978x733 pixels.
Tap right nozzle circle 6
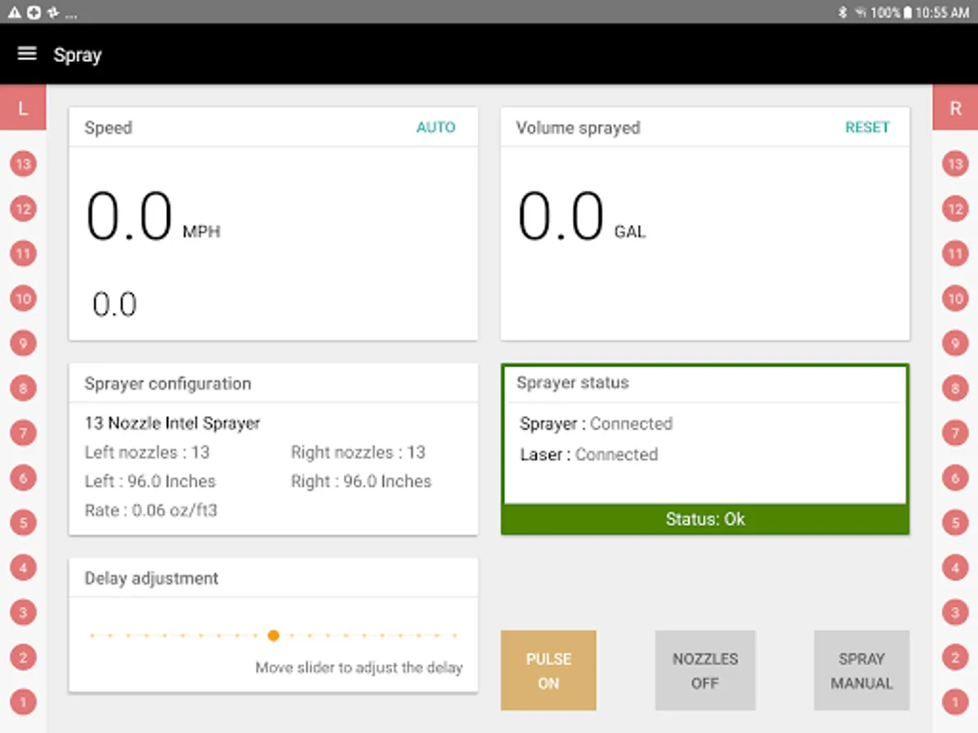tap(955, 478)
